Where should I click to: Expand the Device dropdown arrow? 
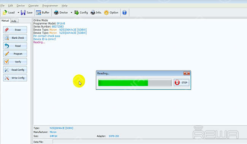point(71,13)
